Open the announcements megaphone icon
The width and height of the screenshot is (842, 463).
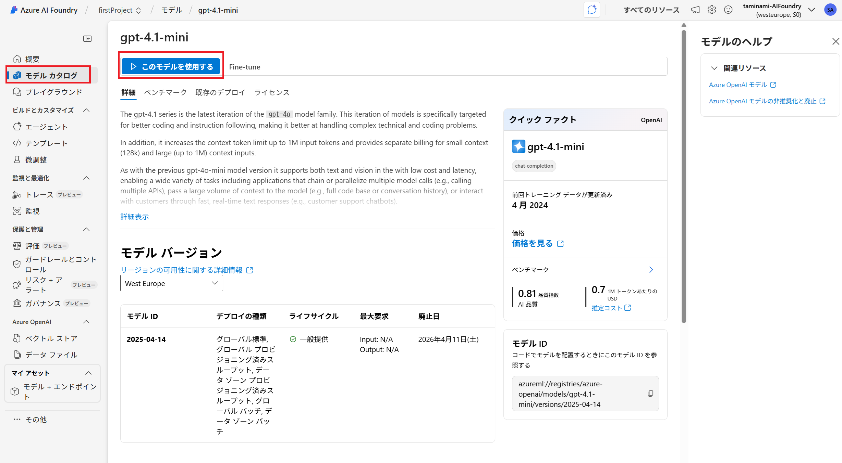(x=695, y=10)
